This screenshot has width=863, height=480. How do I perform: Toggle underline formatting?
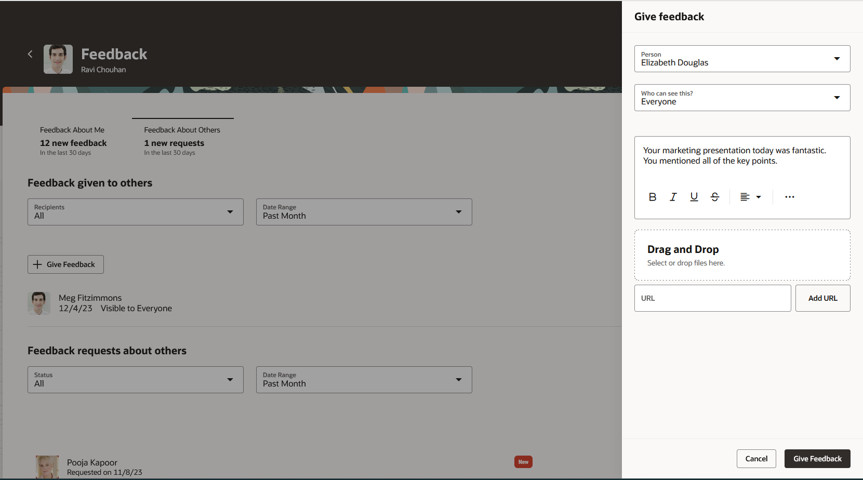pyautogui.click(x=694, y=197)
